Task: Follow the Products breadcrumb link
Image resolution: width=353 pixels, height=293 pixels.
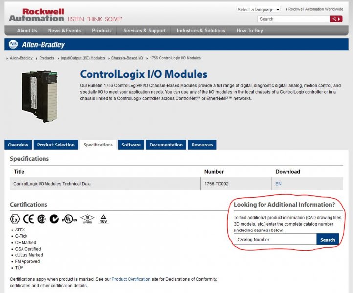Action: tap(46, 58)
